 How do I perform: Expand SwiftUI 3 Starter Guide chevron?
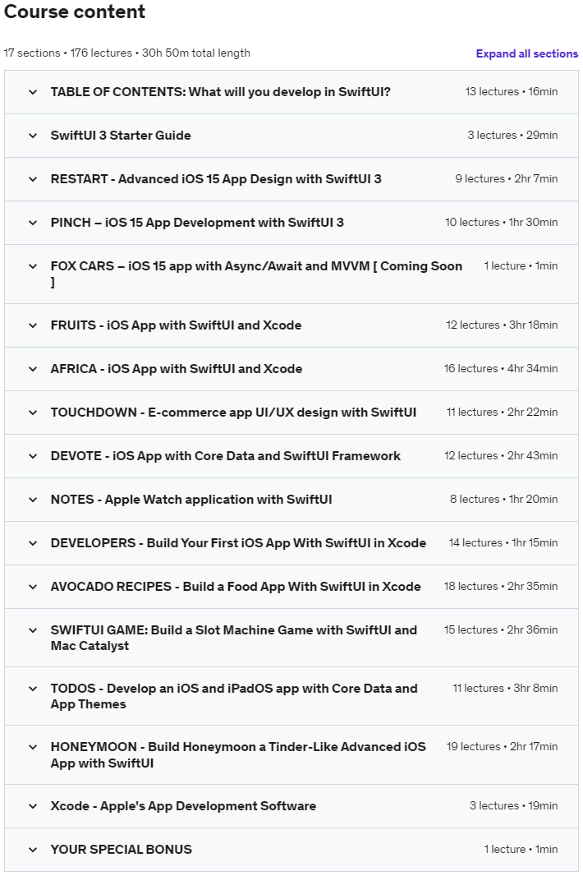coord(33,136)
